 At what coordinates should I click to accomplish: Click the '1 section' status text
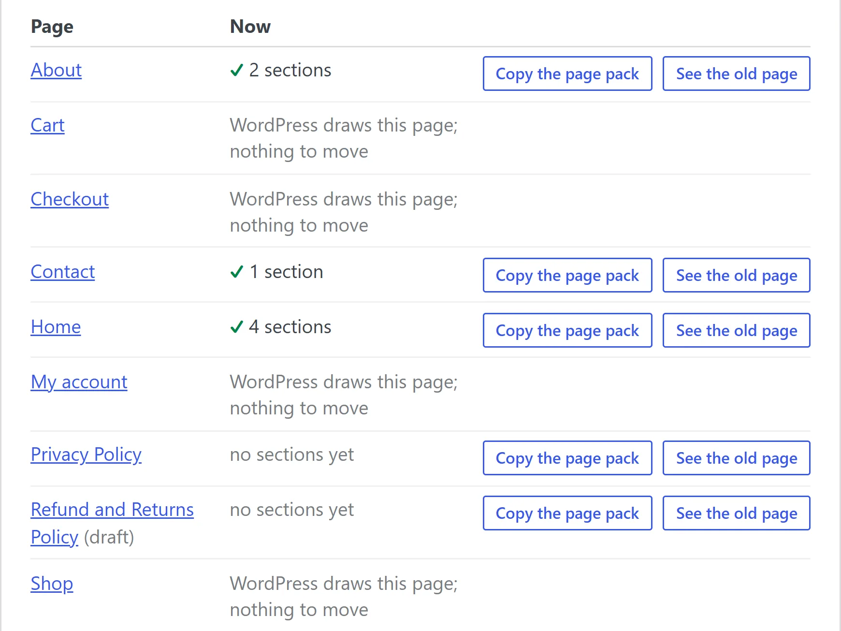click(x=286, y=272)
